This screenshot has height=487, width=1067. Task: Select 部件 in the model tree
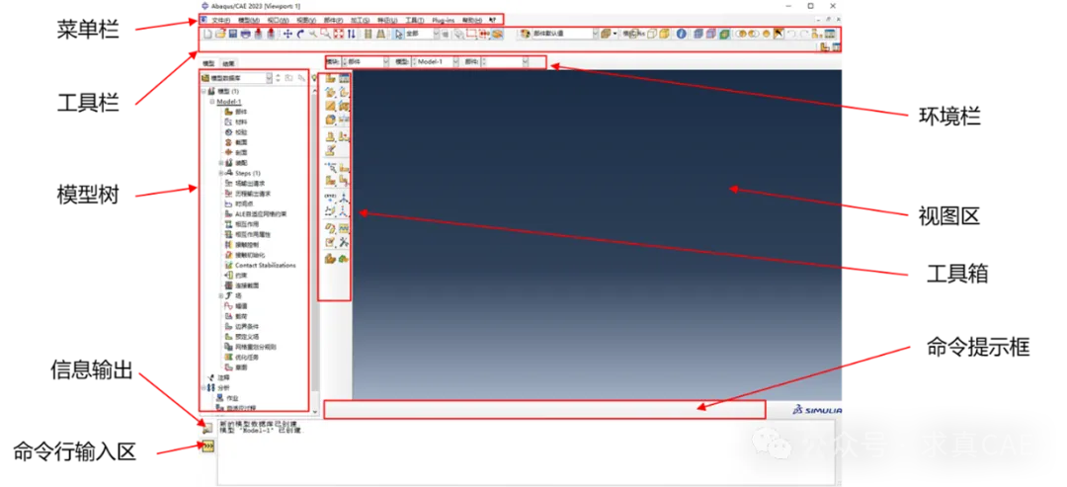[241, 112]
